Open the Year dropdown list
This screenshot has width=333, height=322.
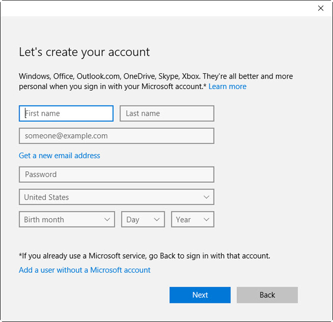click(192, 219)
